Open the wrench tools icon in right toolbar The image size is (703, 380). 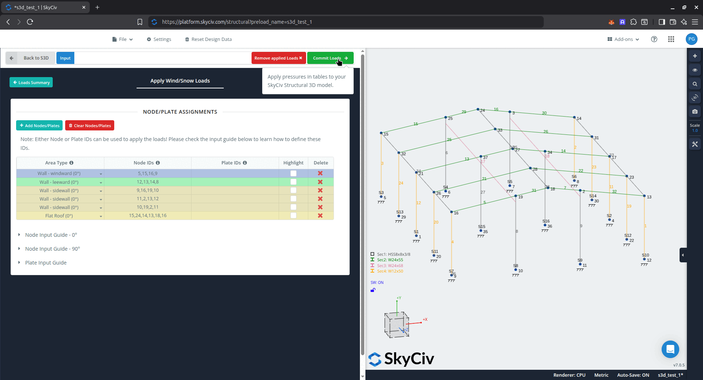click(695, 144)
